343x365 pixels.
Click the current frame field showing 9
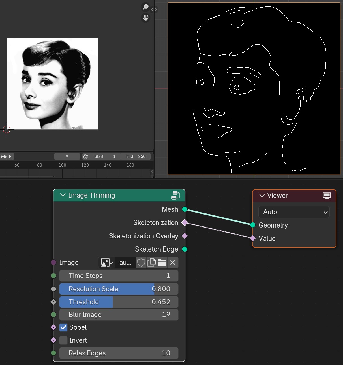tap(67, 156)
